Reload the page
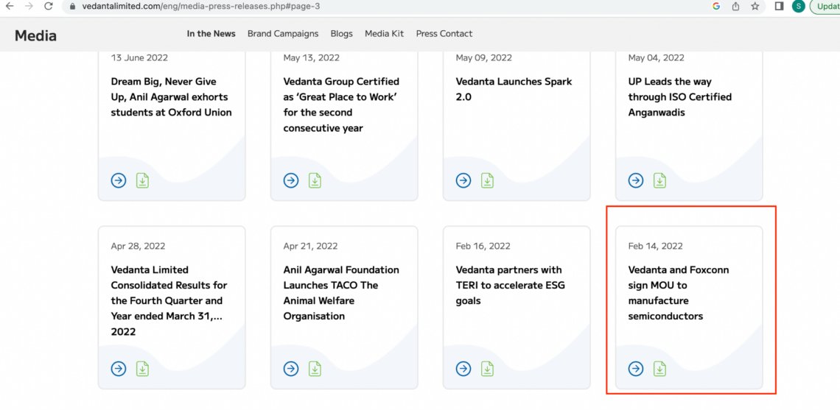This screenshot has height=410, width=840. coord(48,7)
